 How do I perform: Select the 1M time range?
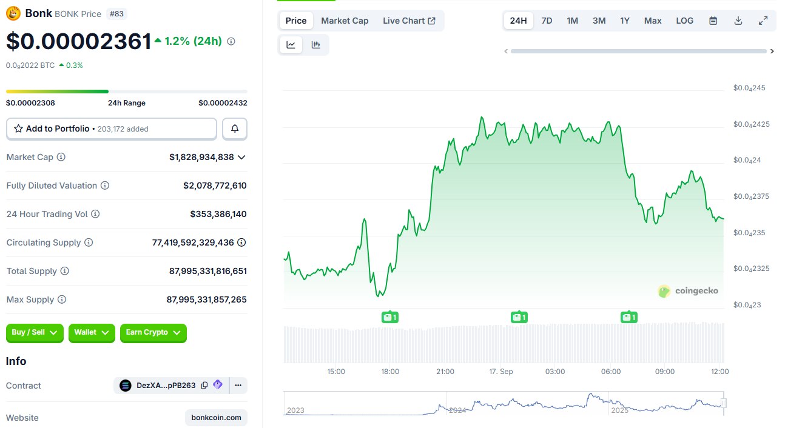(x=572, y=21)
